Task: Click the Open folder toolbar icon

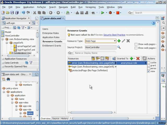Action: [8, 13]
